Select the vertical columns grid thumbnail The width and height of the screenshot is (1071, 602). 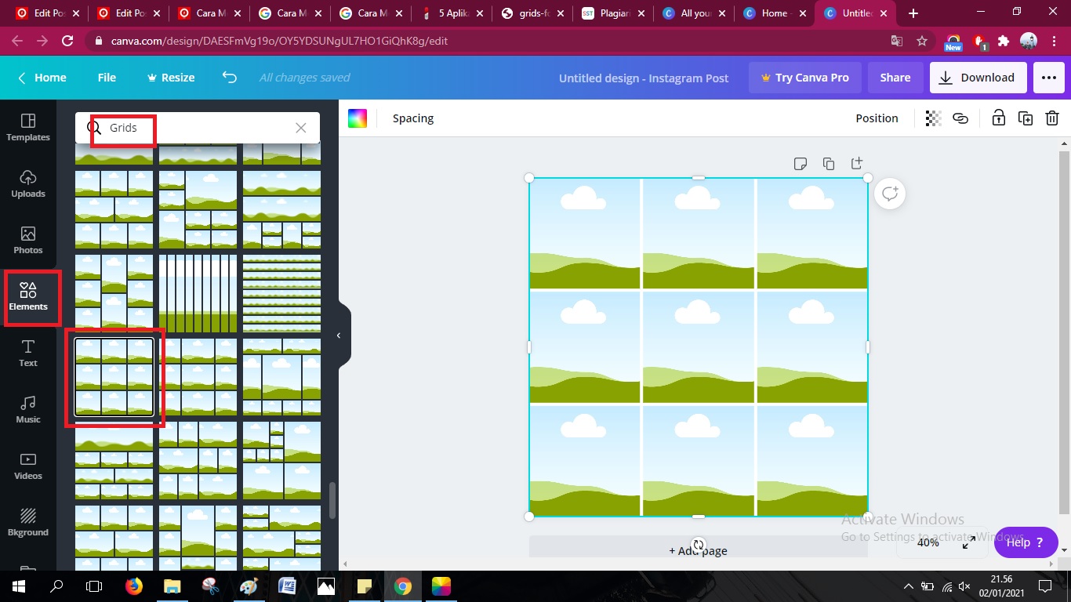point(198,293)
